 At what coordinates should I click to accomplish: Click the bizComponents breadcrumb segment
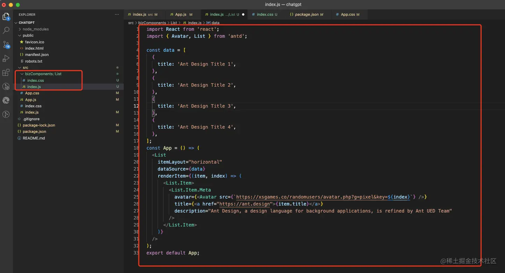point(152,23)
